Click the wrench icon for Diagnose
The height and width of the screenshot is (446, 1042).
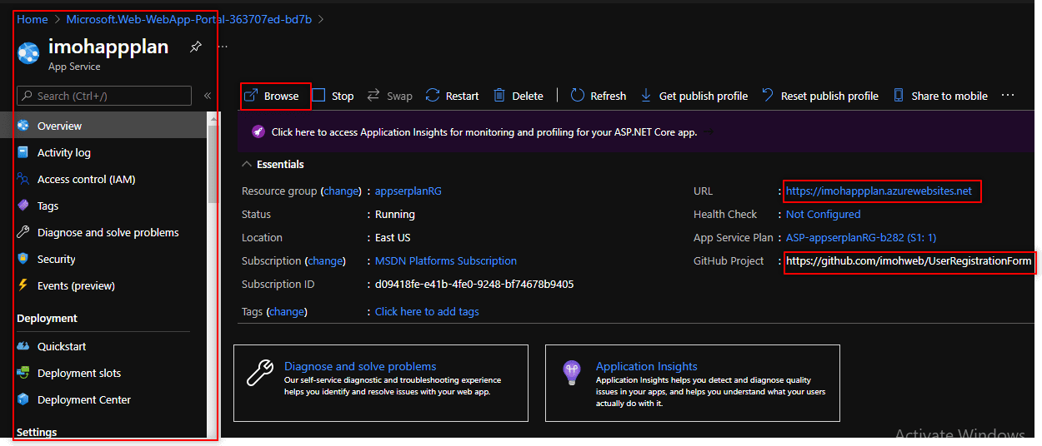click(23, 232)
